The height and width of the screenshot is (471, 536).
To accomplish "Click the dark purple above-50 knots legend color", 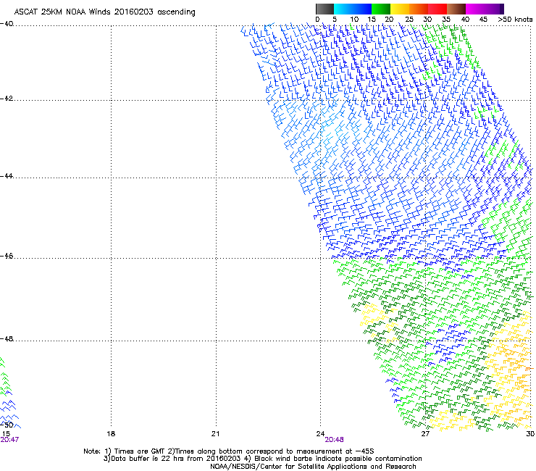I will pos(502,9).
